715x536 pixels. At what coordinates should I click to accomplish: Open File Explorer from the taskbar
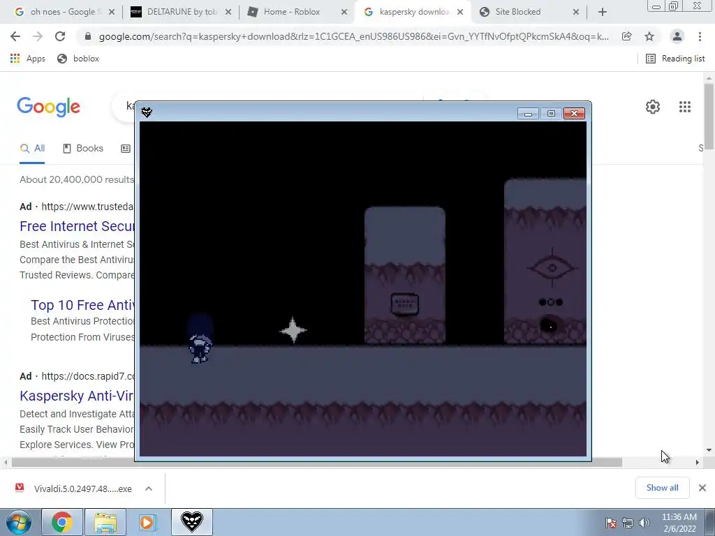(x=105, y=522)
